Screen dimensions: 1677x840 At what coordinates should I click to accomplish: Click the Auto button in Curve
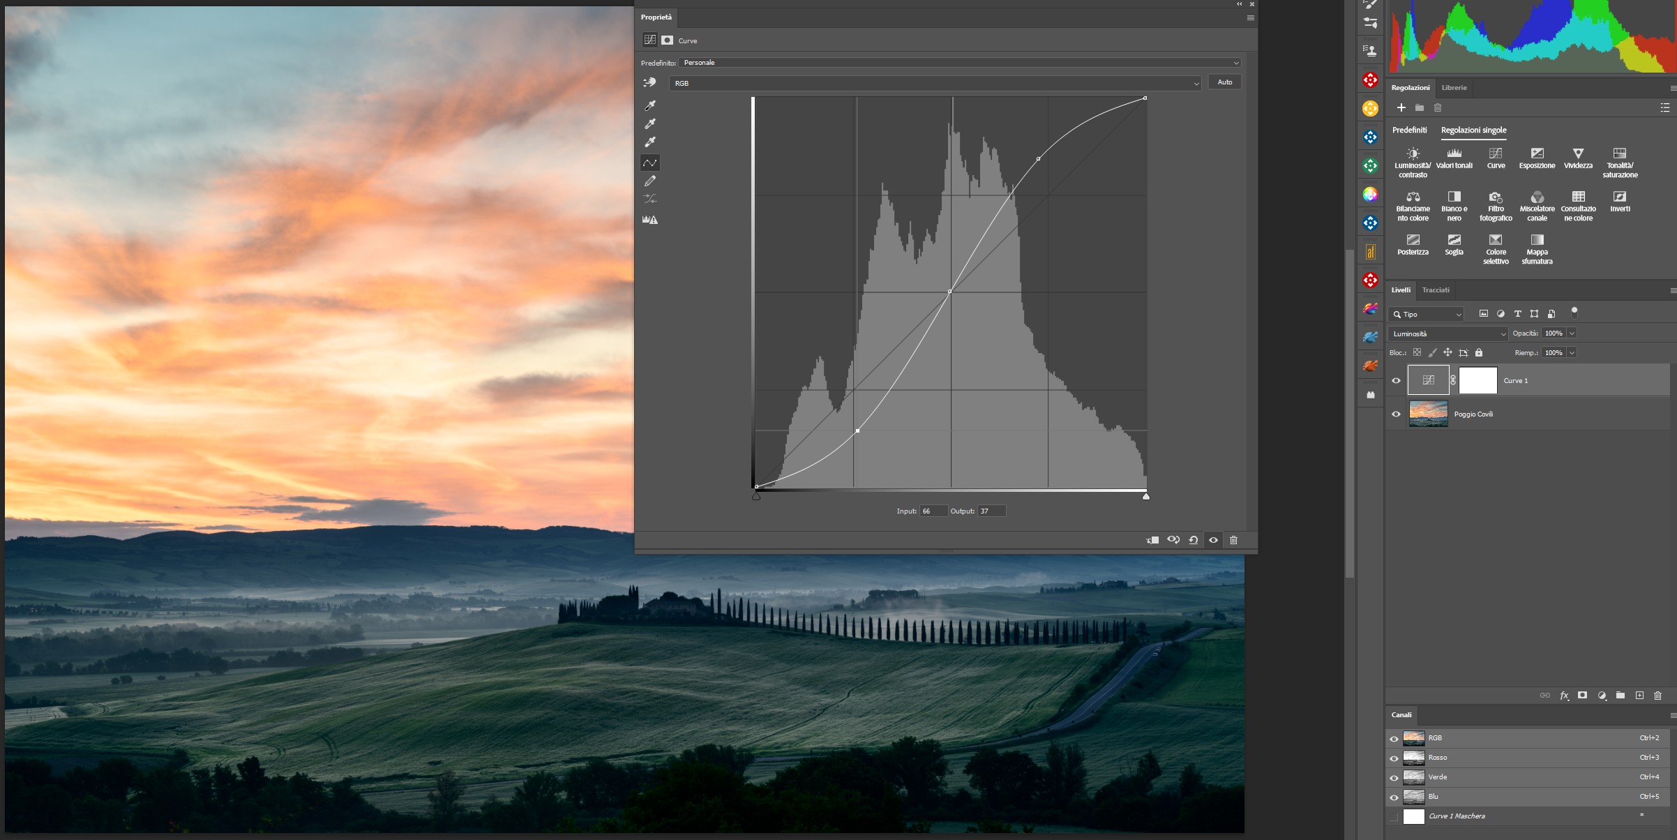(x=1224, y=82)
